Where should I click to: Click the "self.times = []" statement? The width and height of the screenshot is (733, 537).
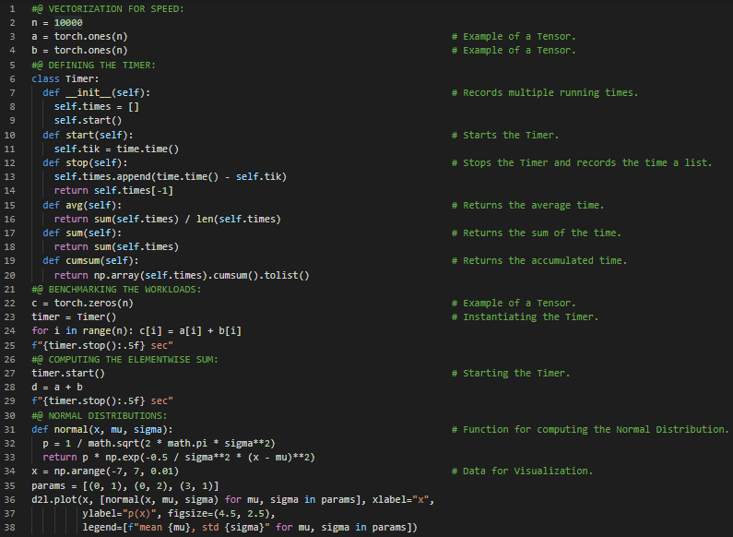coord(96,106)
